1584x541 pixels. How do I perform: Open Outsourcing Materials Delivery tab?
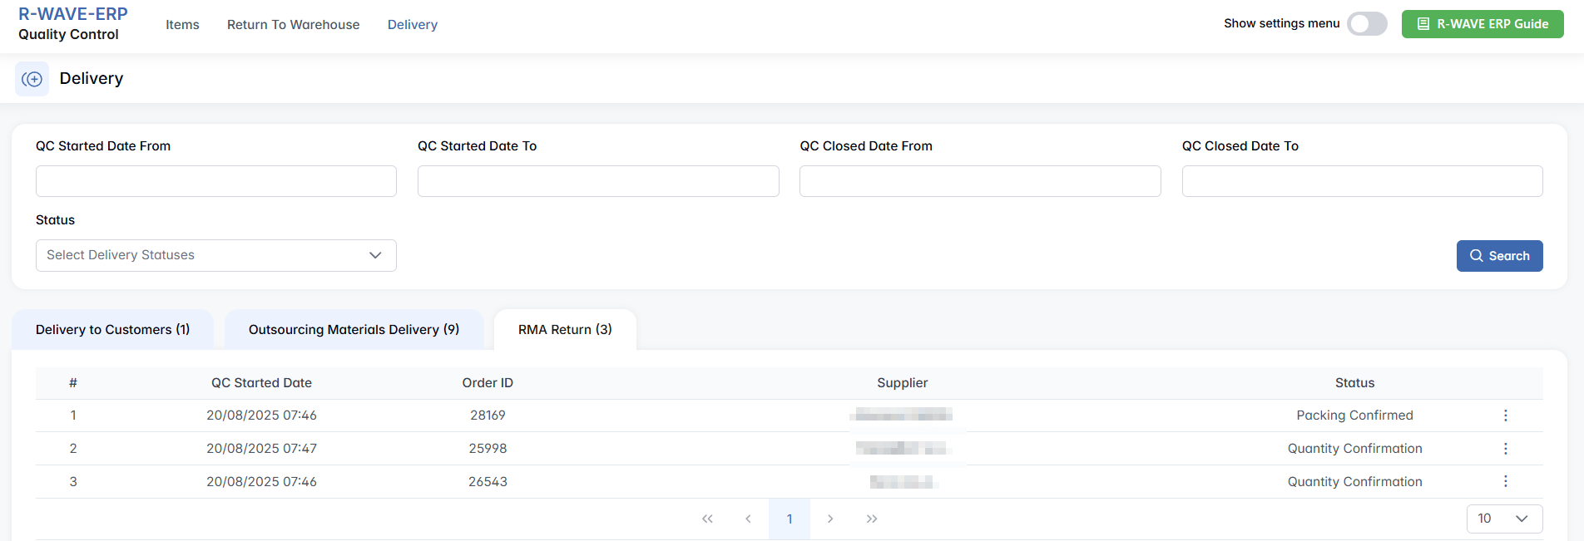pyautogui.click(x=354, y=330)
